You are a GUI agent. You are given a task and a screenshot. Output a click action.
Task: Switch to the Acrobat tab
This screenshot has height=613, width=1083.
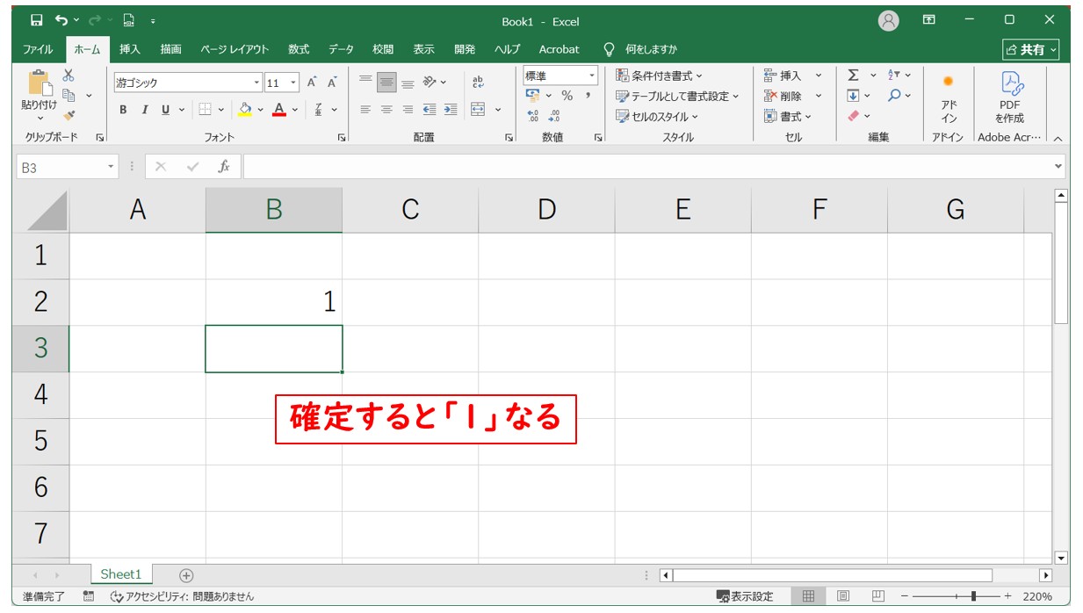pos(560,49)
